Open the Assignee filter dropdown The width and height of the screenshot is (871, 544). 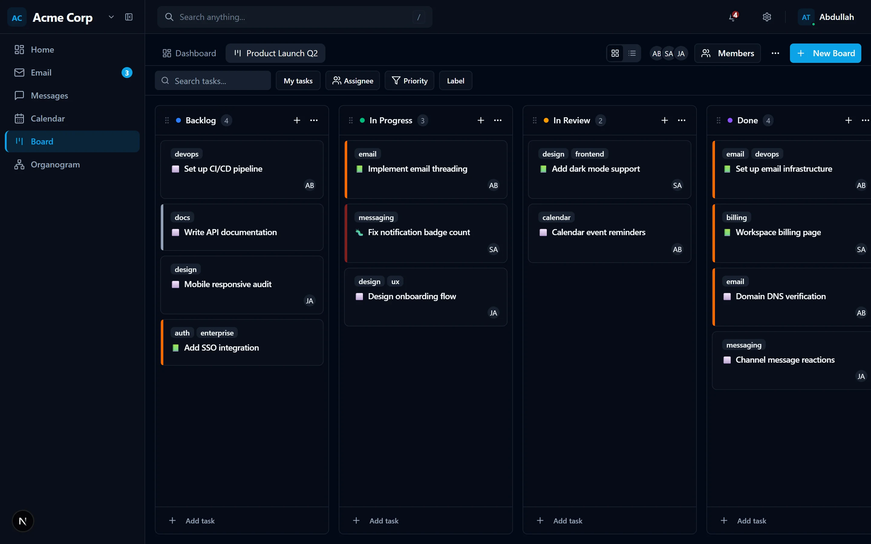click(x=352, y=81)
